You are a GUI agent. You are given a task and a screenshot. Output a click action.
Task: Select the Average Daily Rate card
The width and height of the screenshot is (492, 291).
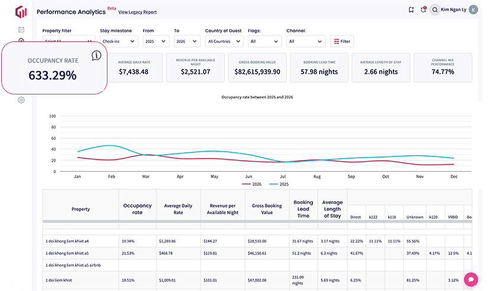133,68
